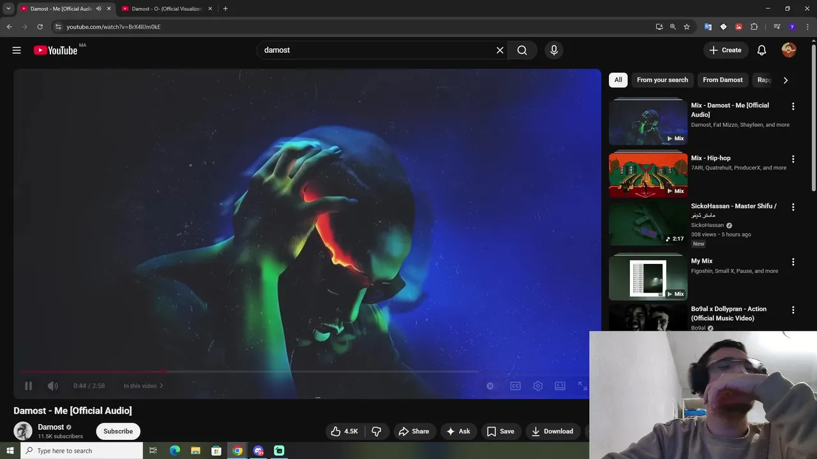Open the Windows Start menu
817x459 pixels.
click(x=10, y=451)
